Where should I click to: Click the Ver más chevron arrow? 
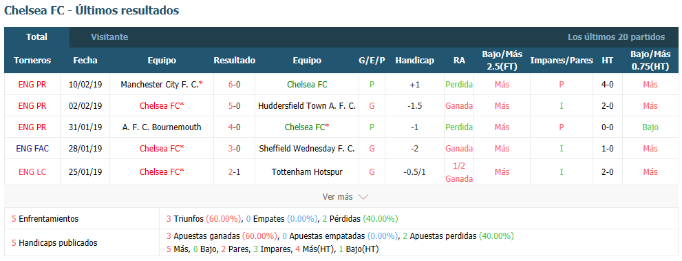[x=363, y=197]
